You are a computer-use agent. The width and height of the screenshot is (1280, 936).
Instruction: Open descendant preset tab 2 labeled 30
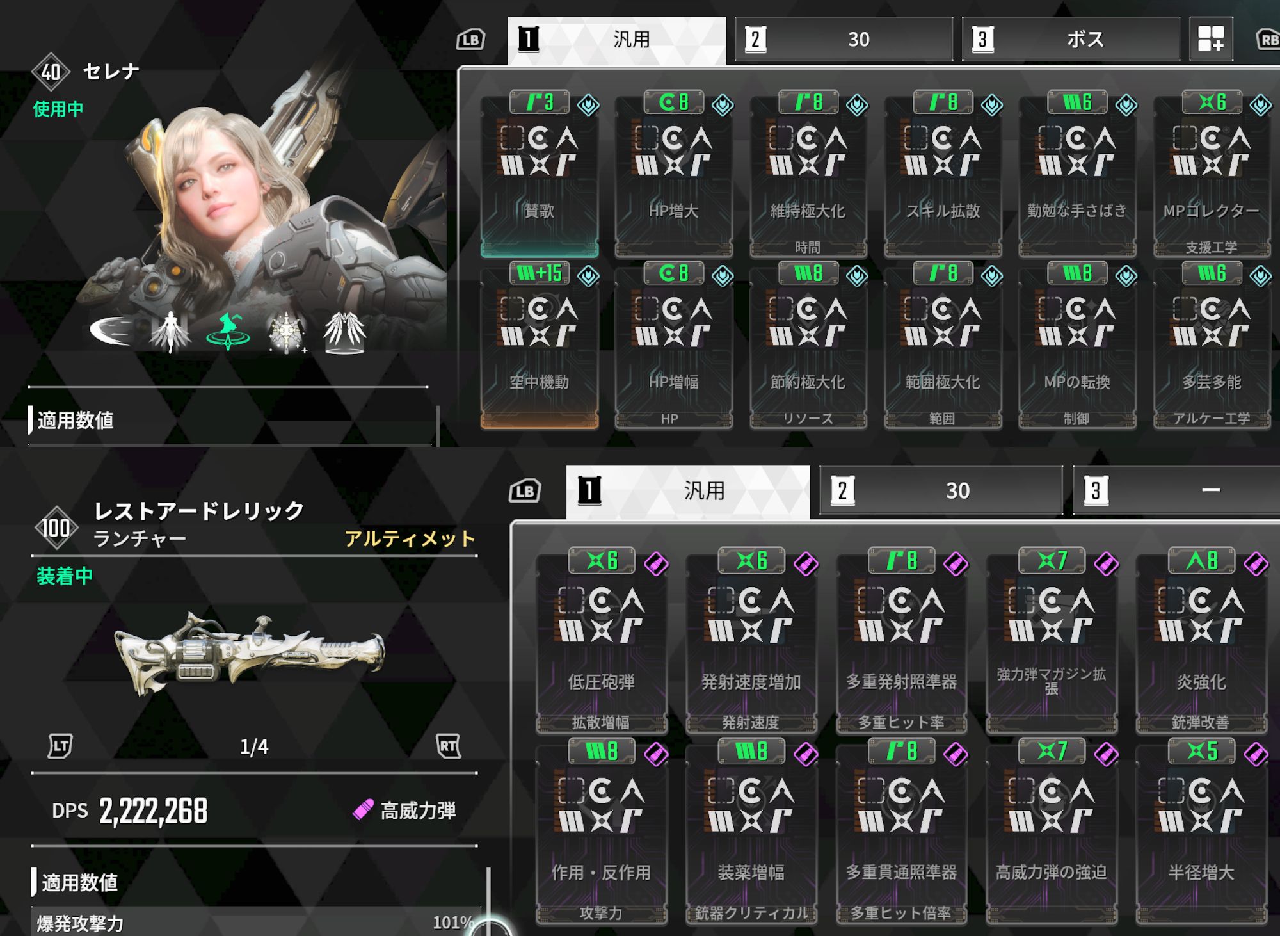[x=844, y=39]
